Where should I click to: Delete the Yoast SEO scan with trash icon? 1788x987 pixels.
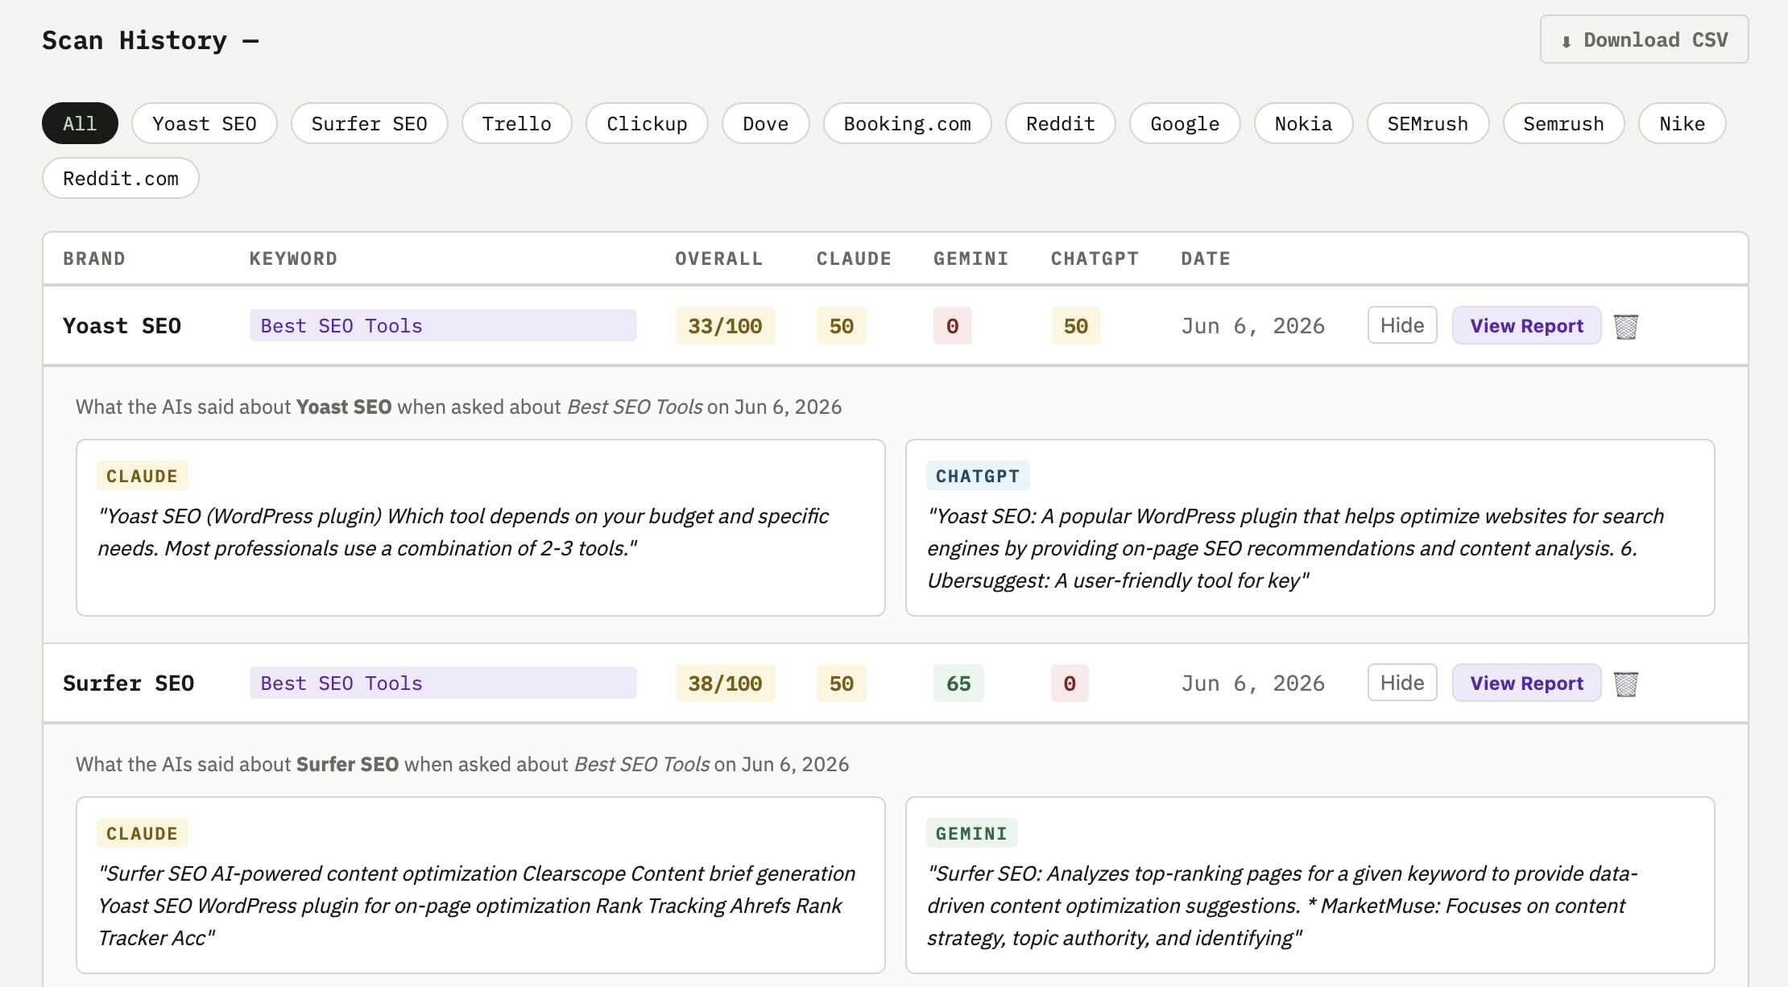1625,326
